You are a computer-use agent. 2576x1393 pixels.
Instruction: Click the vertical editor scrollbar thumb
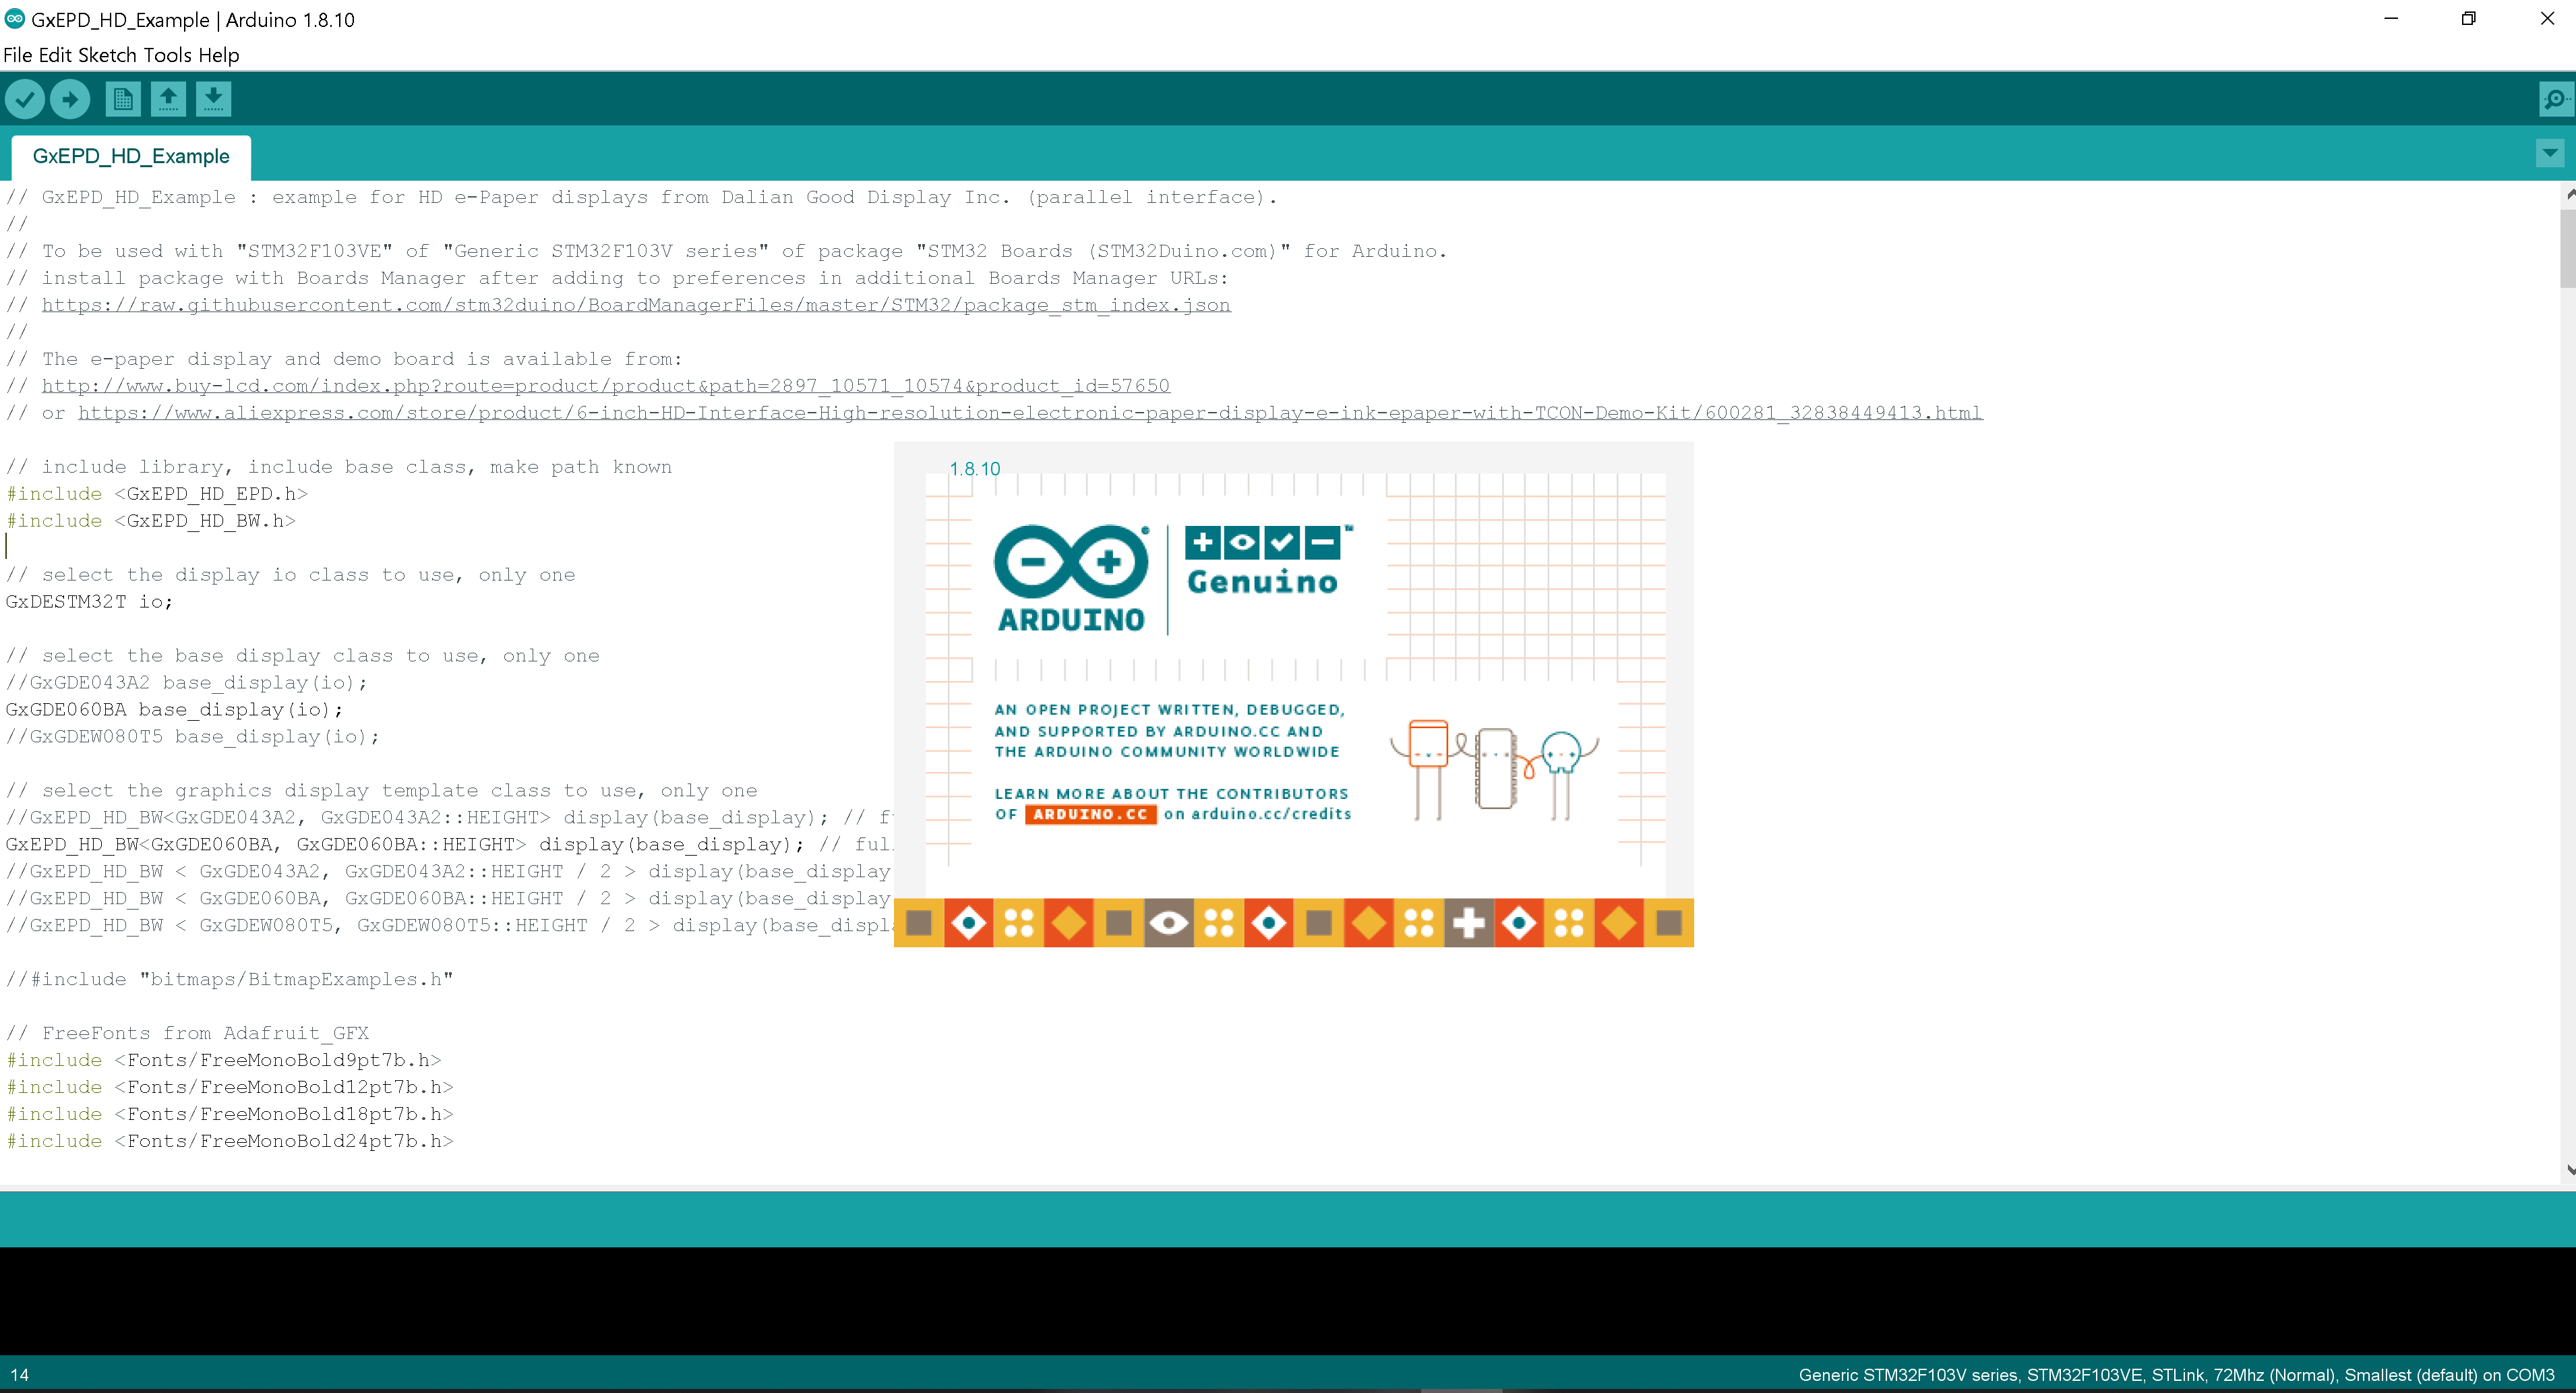click(2567, 247)
